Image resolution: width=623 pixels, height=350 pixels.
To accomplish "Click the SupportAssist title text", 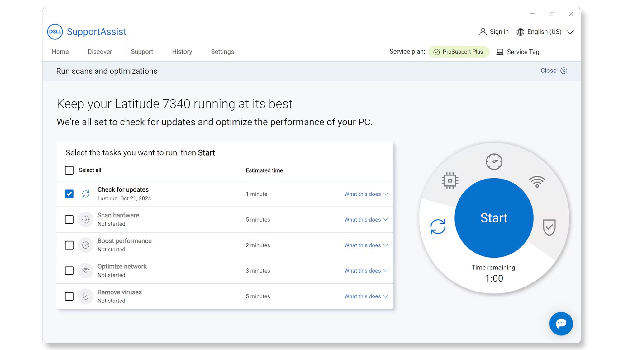I will [97, 31].
